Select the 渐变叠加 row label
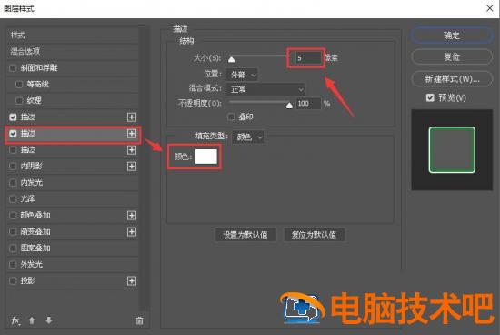Screen dimensions: 500x335 click(x=35, y=231)
